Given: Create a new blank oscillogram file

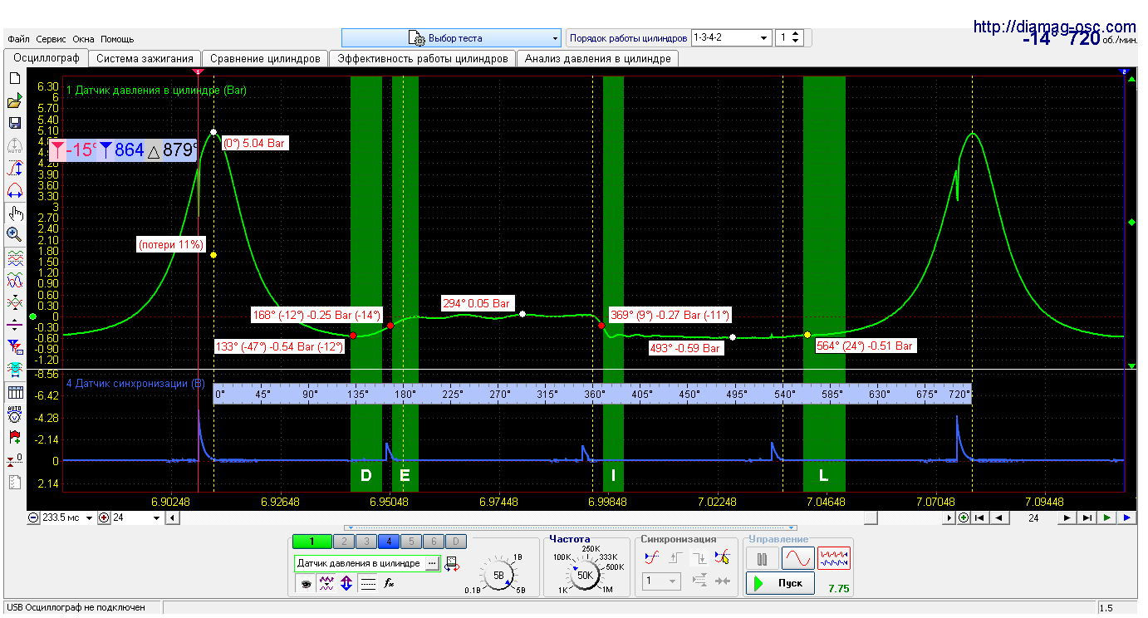Looking at the screenshot, I should (14, 79).
